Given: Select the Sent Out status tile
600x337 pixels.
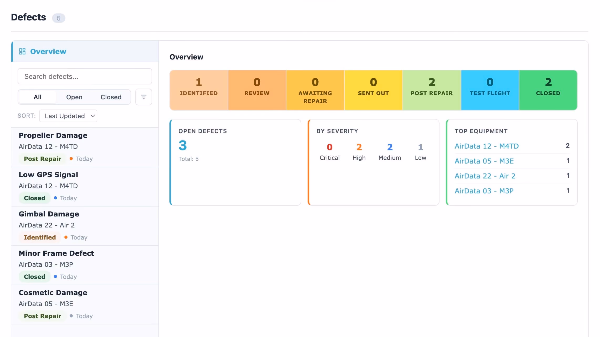Looking at the screenshot, I should 373,90.
